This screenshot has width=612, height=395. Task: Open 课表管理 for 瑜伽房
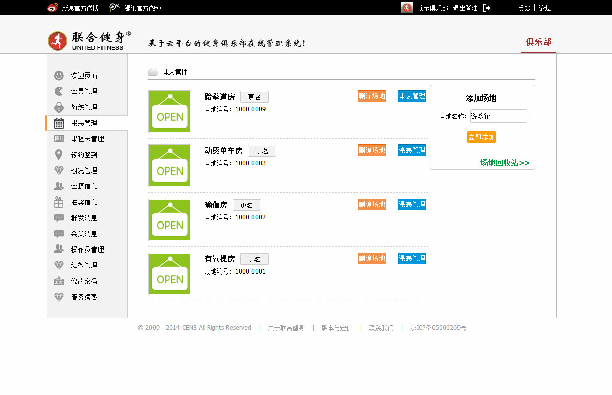tap(412, 204)
